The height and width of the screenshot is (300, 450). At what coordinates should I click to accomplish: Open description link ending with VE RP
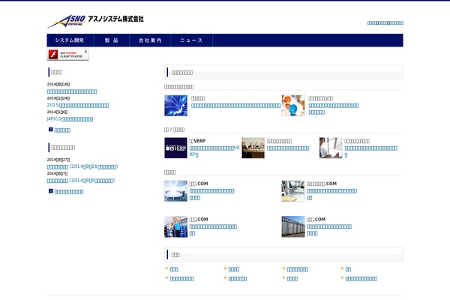pos(214,151)
